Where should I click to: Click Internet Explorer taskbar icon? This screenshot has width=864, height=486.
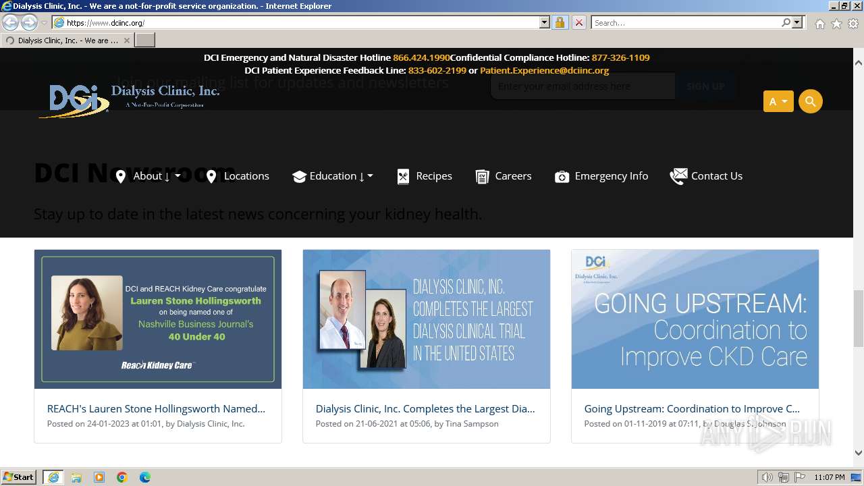tap(53, 477)
